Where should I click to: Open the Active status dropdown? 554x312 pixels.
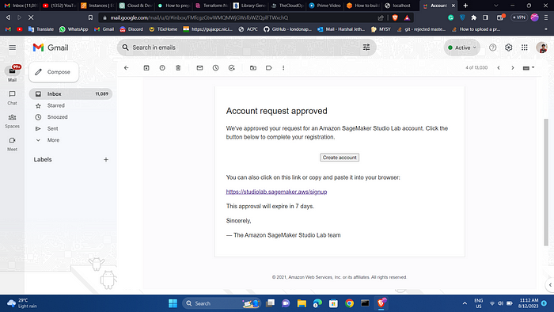pos(462,48)
